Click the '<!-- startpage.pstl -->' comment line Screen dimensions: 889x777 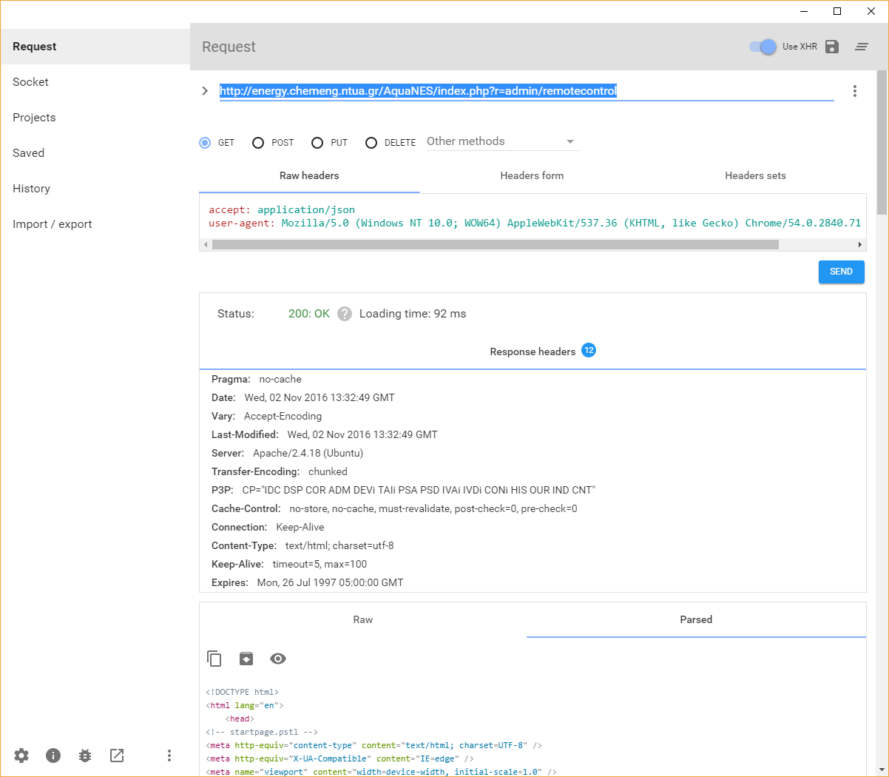click(x=262, y=732)
